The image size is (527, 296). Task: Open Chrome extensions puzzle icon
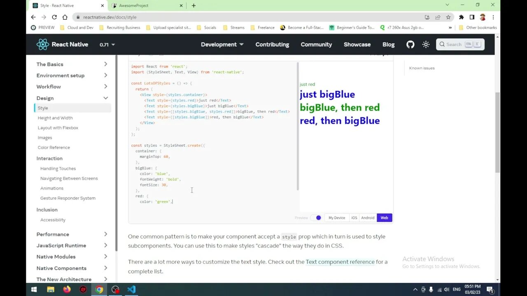461,17
